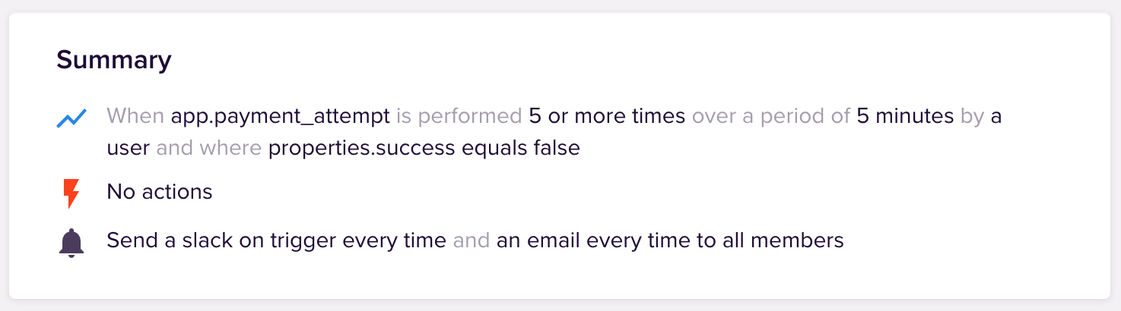1121x311 pixels.
Task: Click 'an email every time to all members'
Action: (x=670, y=241)
